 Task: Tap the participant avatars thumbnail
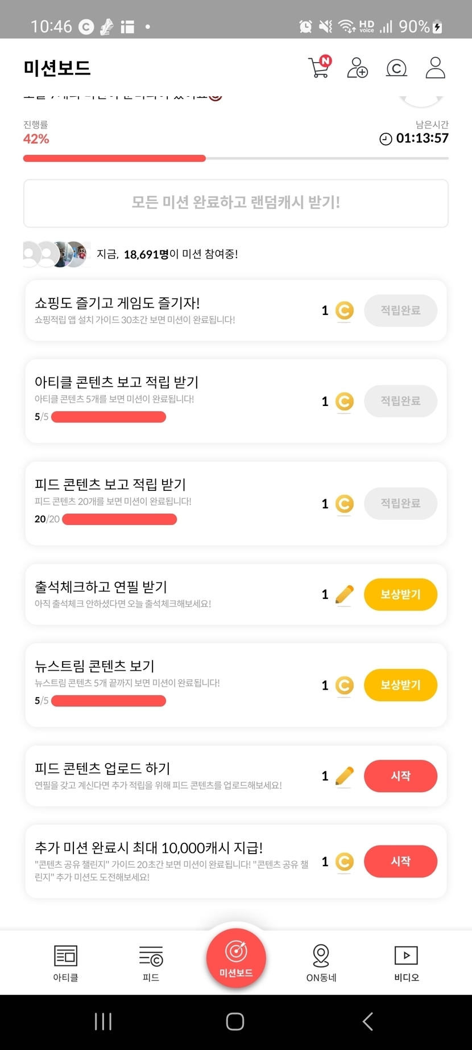pyautogui.click(x=56, y=254)
